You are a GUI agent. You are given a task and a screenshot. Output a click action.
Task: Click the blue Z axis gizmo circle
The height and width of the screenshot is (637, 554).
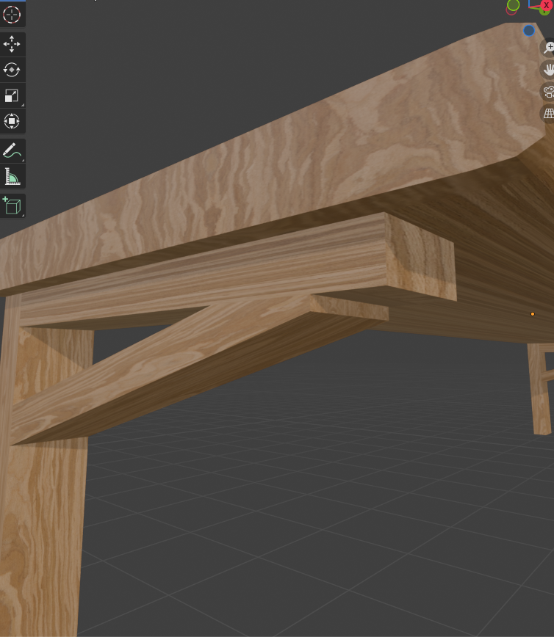pos(529,31)
